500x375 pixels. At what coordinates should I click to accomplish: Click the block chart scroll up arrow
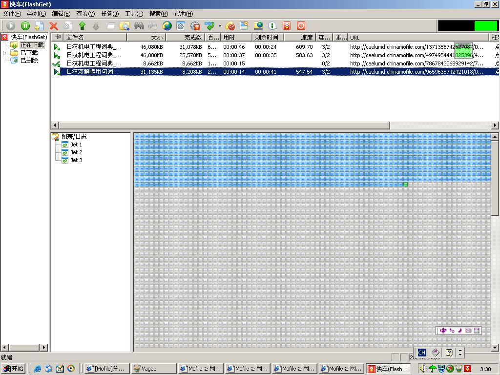tap(495, 137)
